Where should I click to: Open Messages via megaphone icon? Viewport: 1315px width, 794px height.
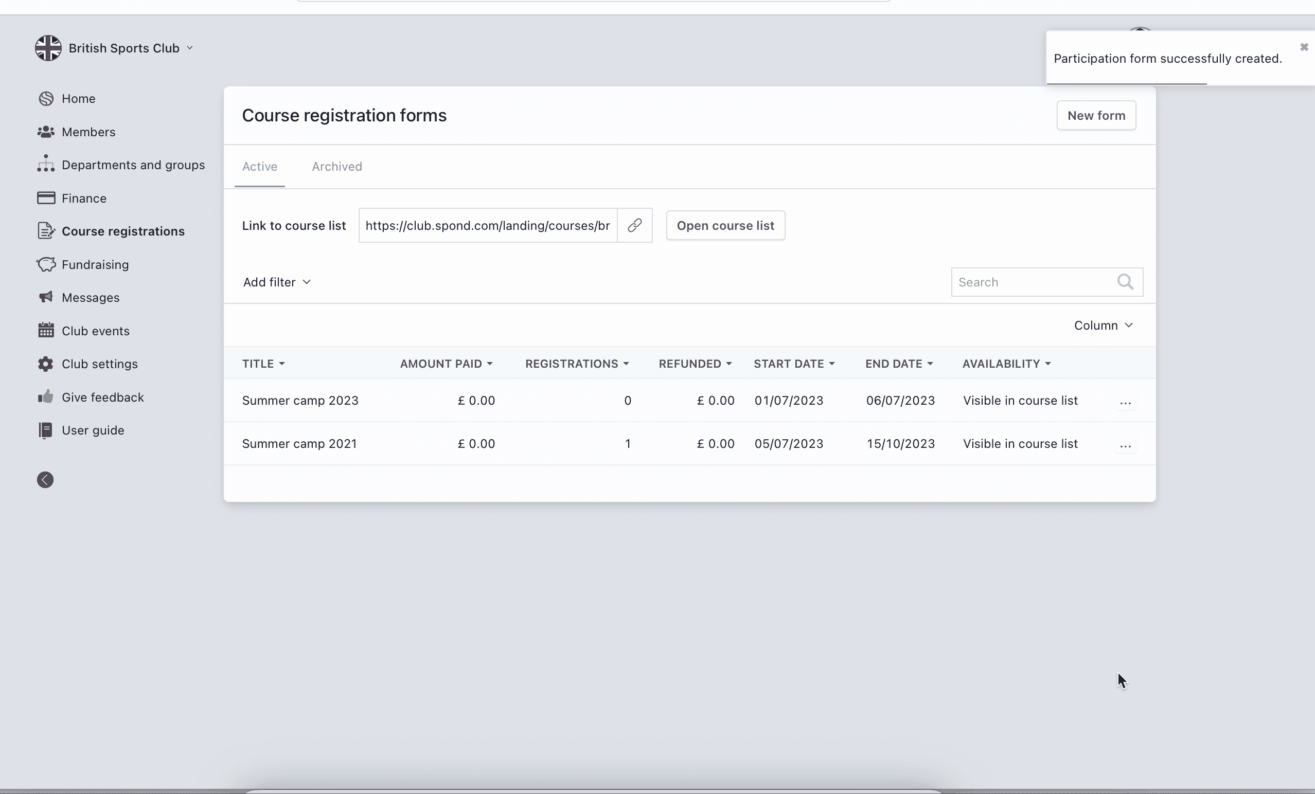point(46,297)
